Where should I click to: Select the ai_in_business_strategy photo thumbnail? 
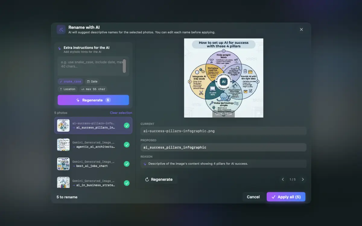pos(63,183)
